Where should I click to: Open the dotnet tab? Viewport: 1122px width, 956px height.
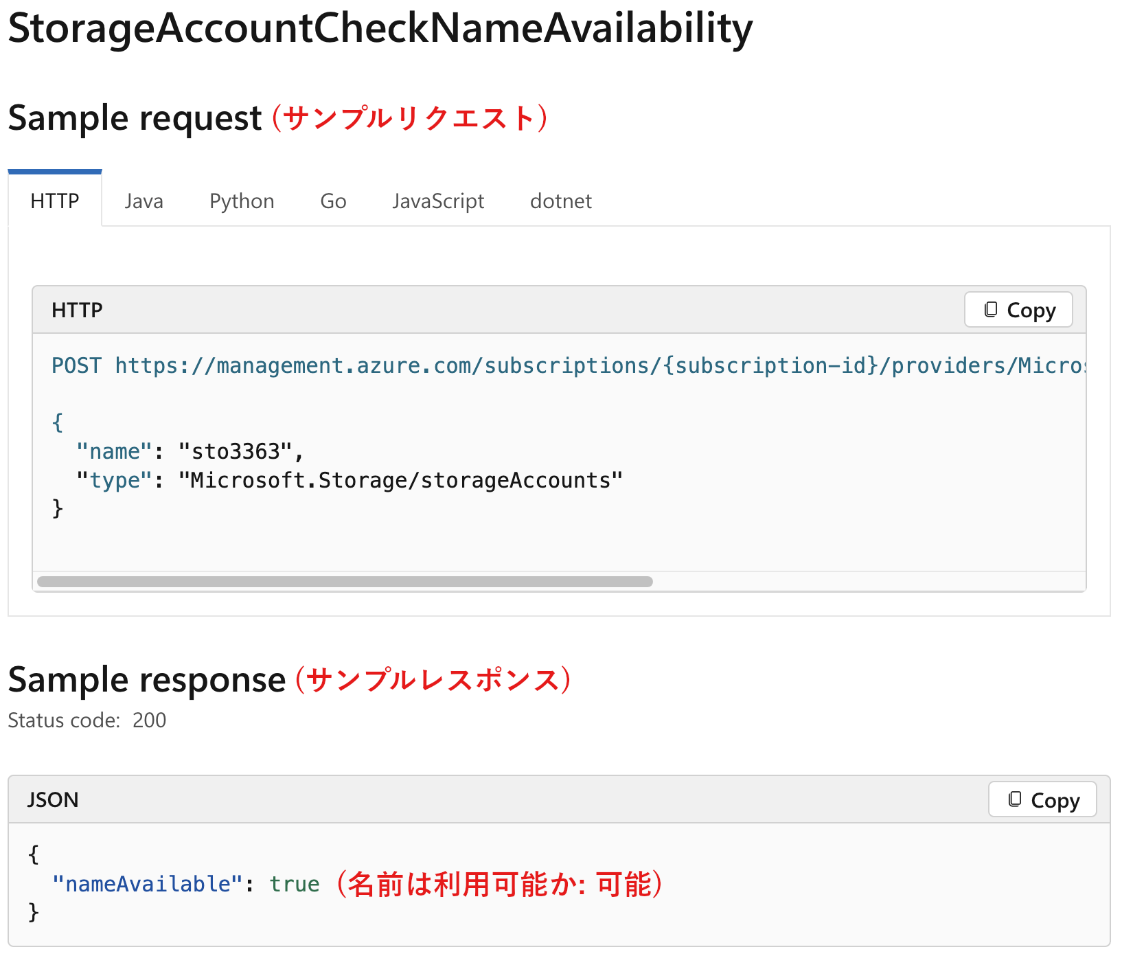point(560,201)
